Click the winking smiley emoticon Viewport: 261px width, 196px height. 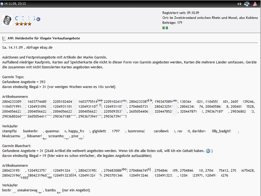[208, 151]
